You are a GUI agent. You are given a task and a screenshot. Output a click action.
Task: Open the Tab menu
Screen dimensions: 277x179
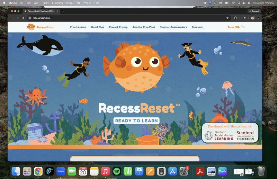[x=79, y=3]
